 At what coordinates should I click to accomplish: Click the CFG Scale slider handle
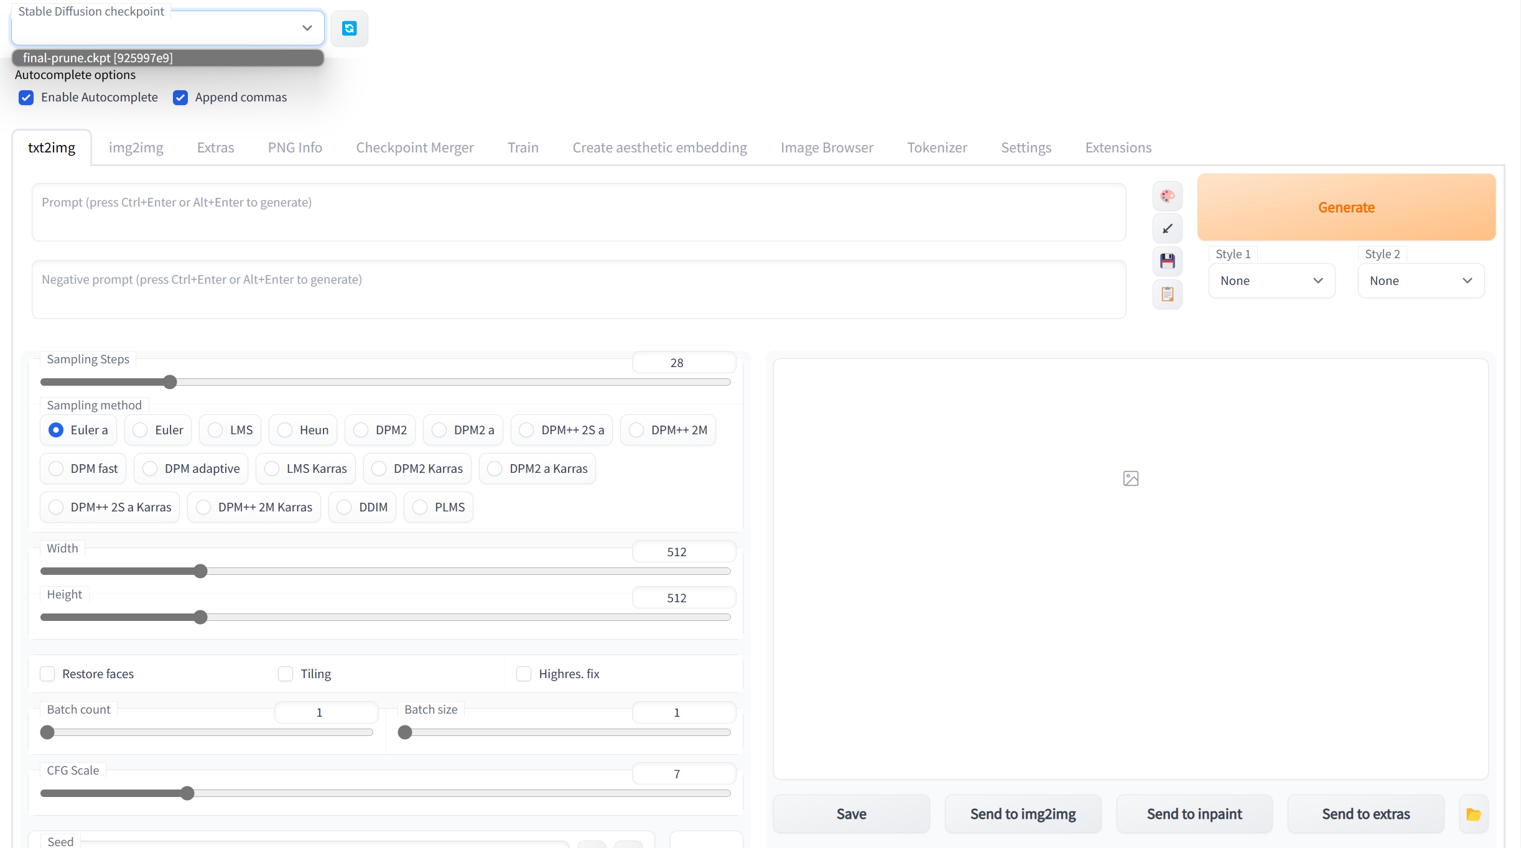(x=187, y=793)
